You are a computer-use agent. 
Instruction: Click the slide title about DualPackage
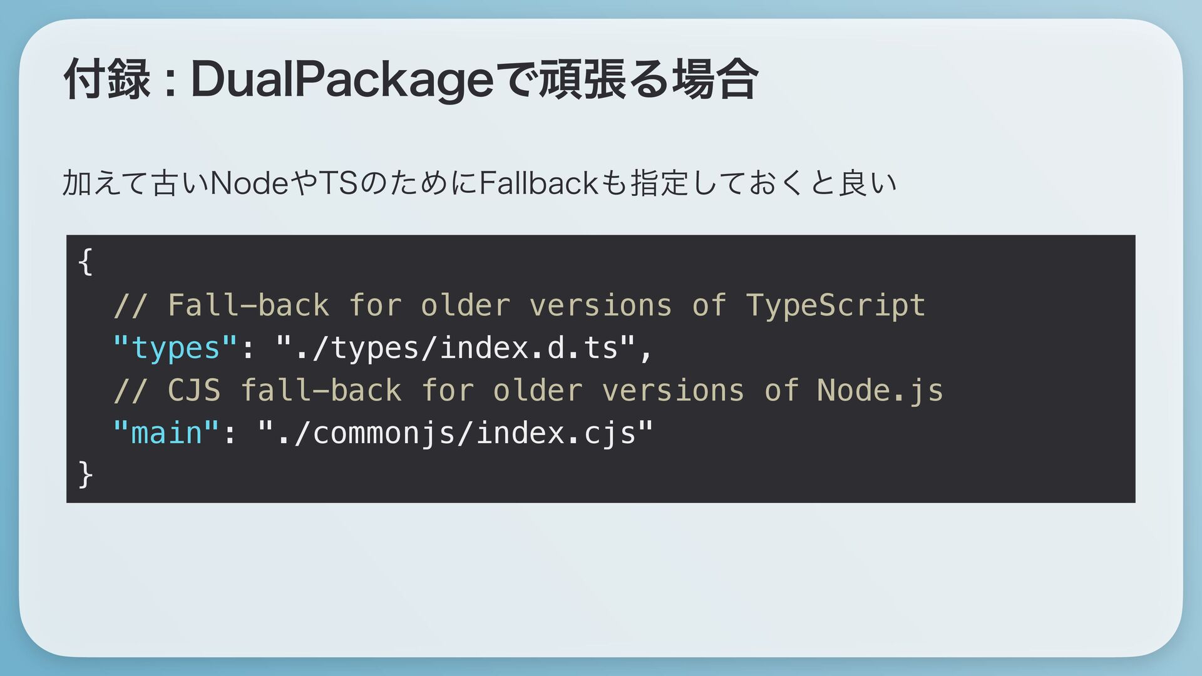411,80
